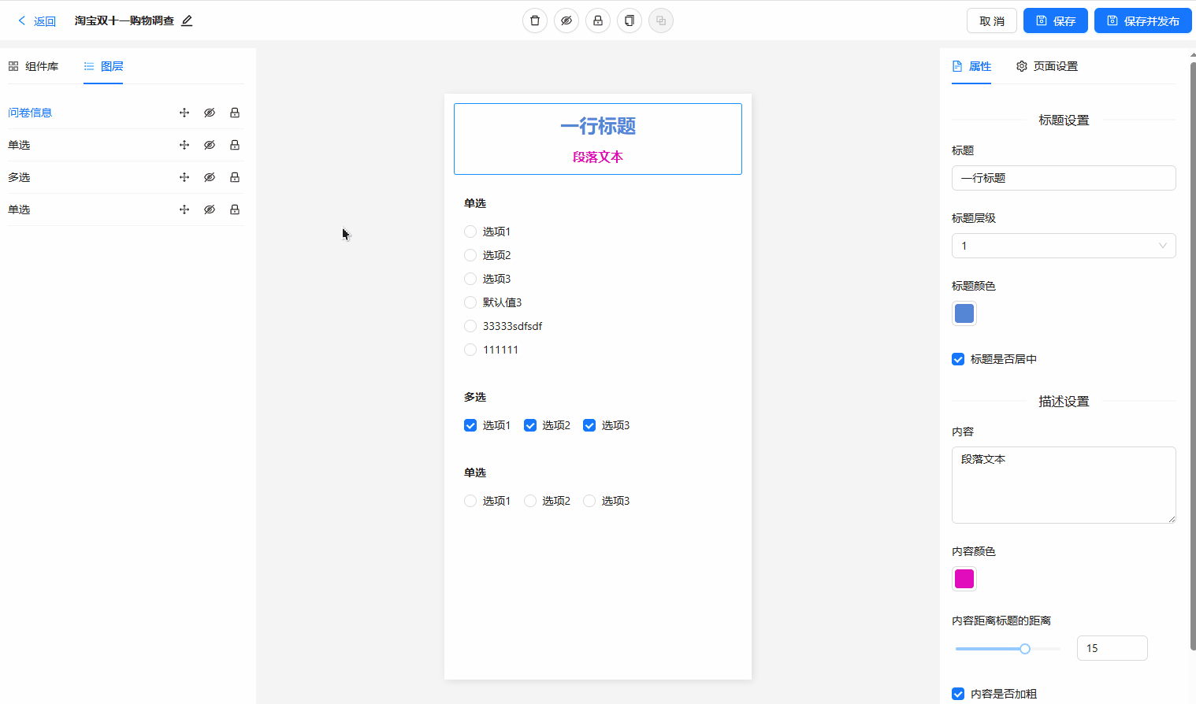
Task: Click the hide eye-slash icon in top toolbar
Action: (x=566, y=20)
